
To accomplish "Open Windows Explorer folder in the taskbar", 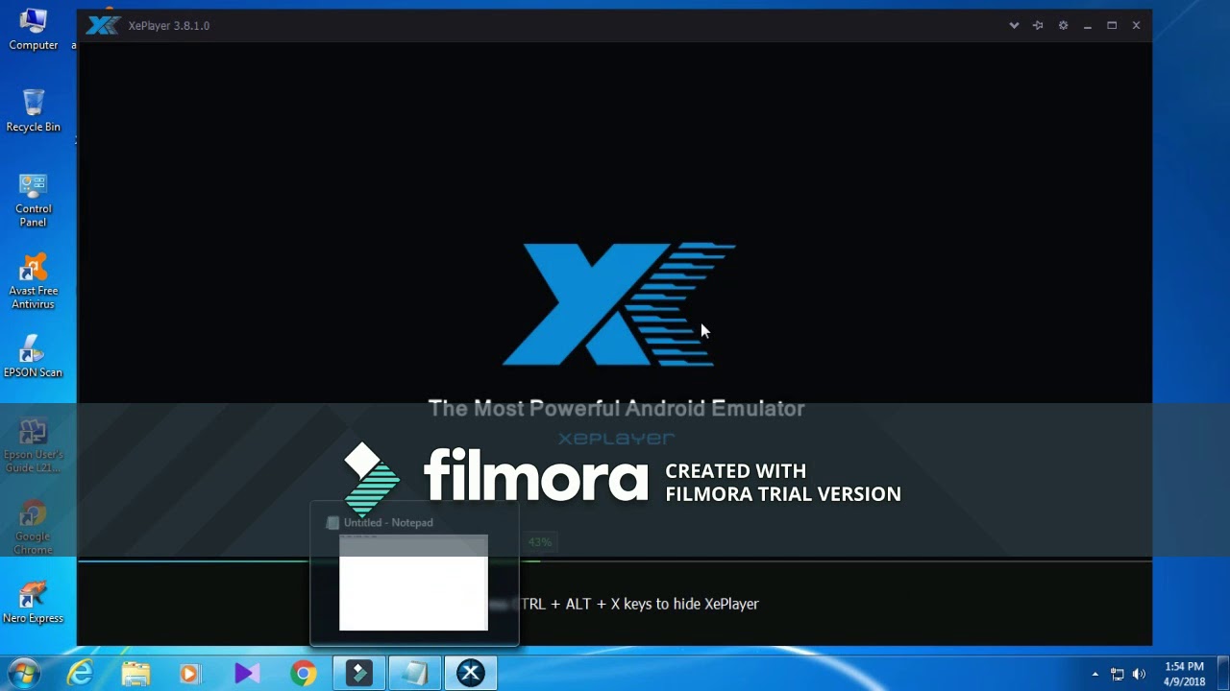I will coord(135,674).
